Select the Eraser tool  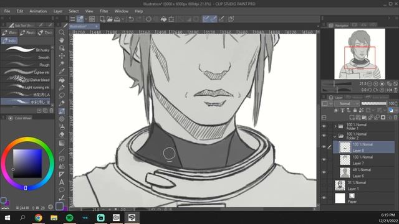(62, 134)
